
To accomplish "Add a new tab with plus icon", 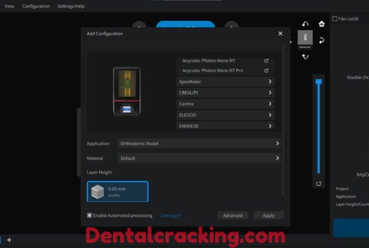I will [9, 240].
